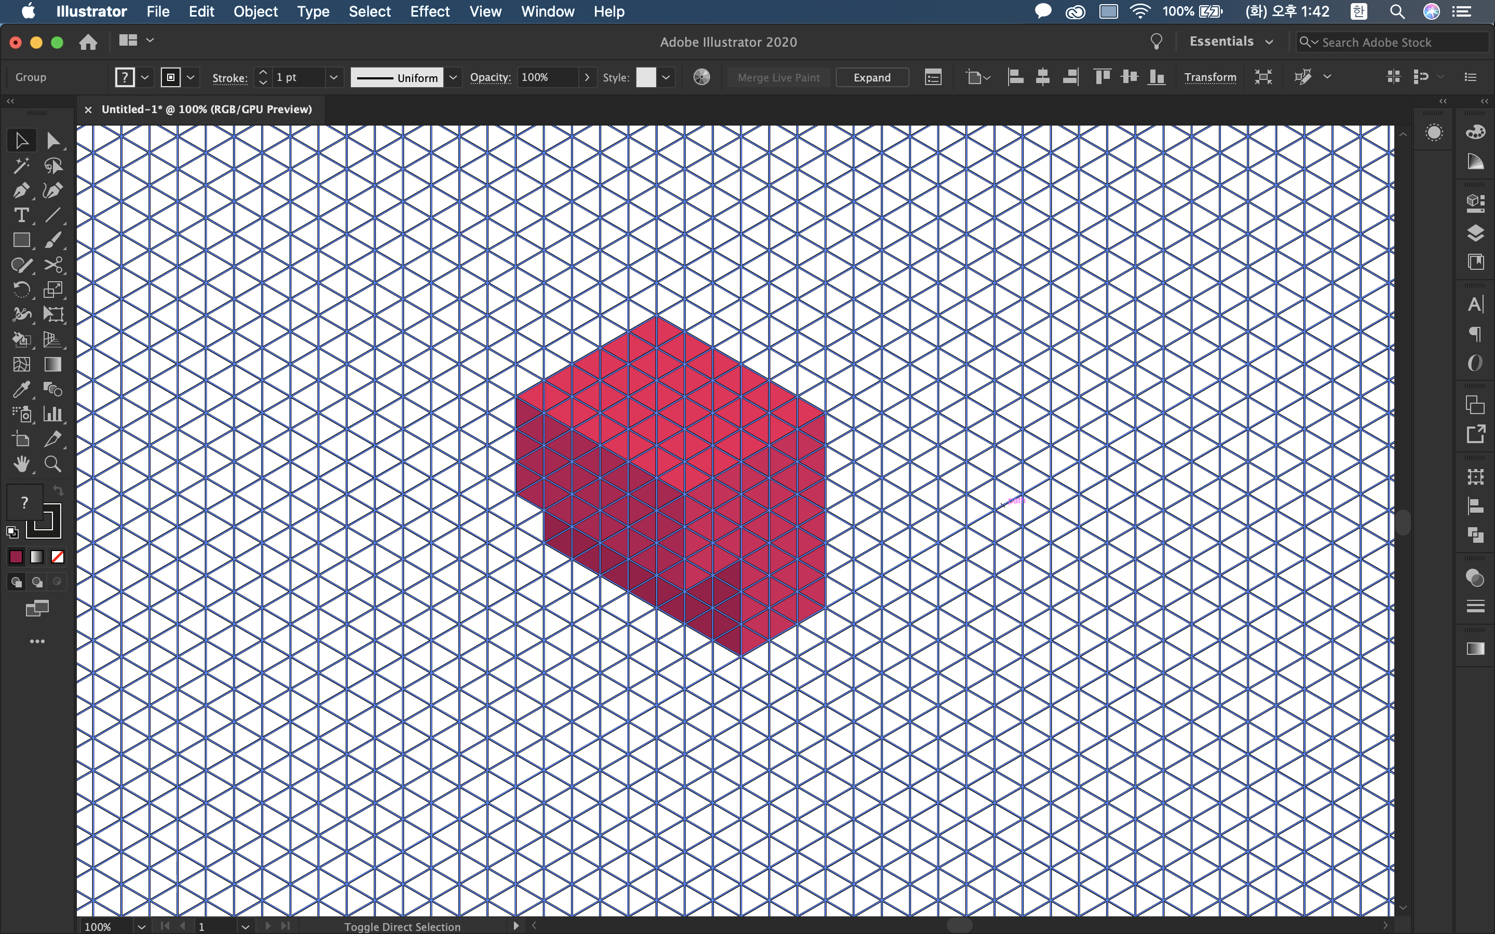Swap fill and stroke colors

[58, 490]
